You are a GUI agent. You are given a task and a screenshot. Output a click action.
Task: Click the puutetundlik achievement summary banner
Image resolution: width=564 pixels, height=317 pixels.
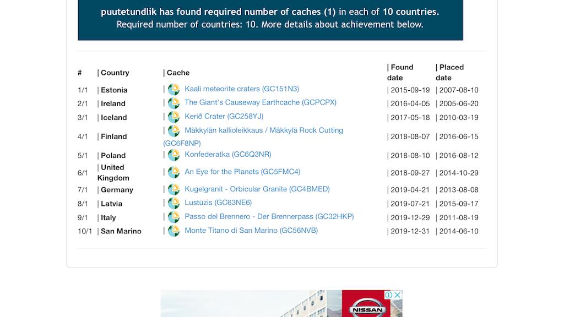(x=270, y=20)
